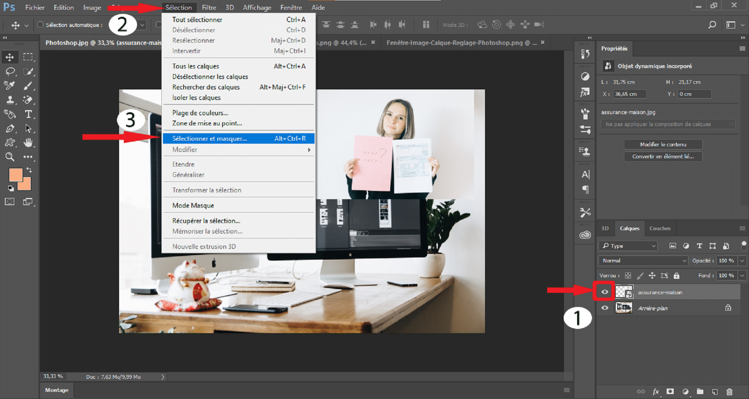This screenshot has width=749, height=399.
Task: Toggle pixel layer filter icon
Action: 673,246
